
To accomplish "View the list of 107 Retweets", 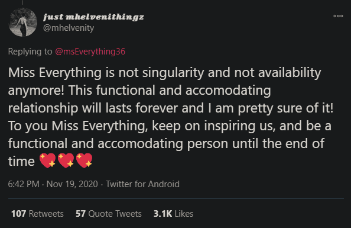I will (37, 214).
